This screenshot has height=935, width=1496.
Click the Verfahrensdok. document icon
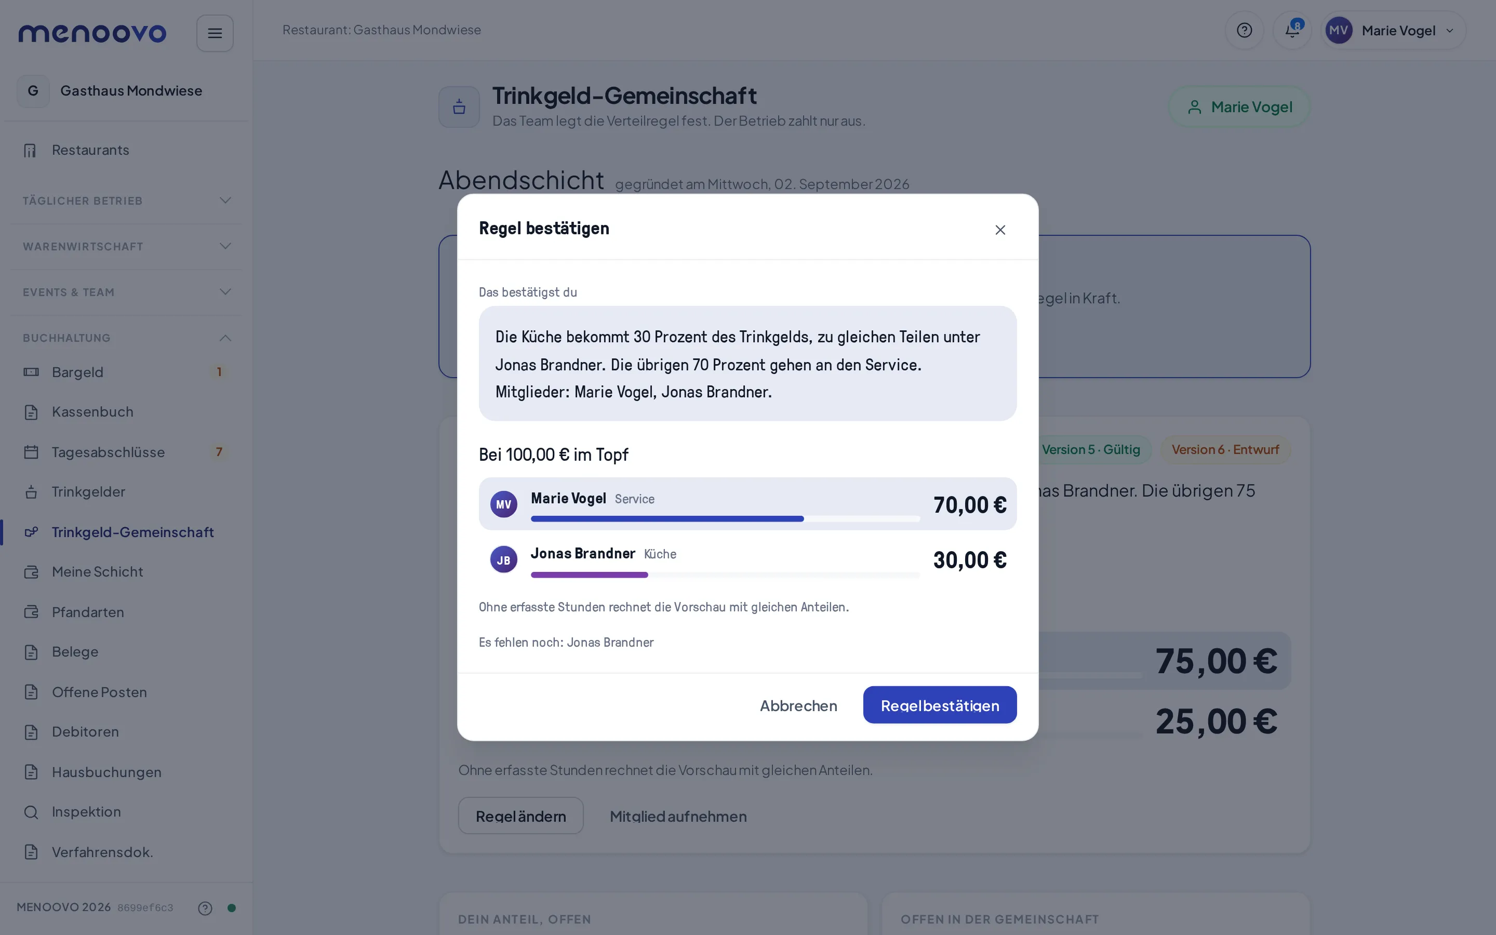(x=31, y=852)
